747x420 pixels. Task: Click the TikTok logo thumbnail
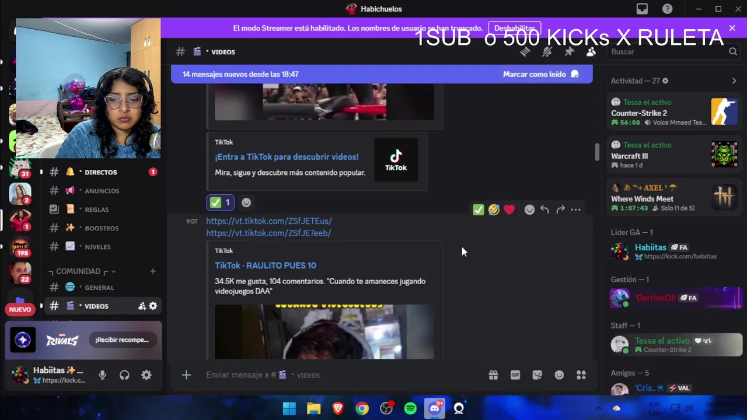tap(396, 159)
